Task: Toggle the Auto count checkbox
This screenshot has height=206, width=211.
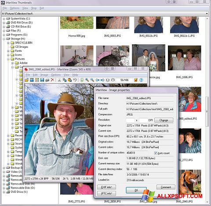Action: (156, 153)
